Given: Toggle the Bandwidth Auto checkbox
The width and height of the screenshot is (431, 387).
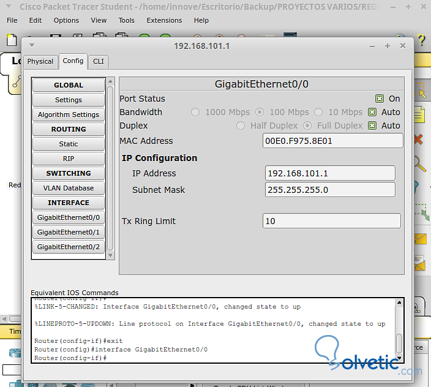Looking at the screenshot, I should pyautogui.click(x=372, y=112).
